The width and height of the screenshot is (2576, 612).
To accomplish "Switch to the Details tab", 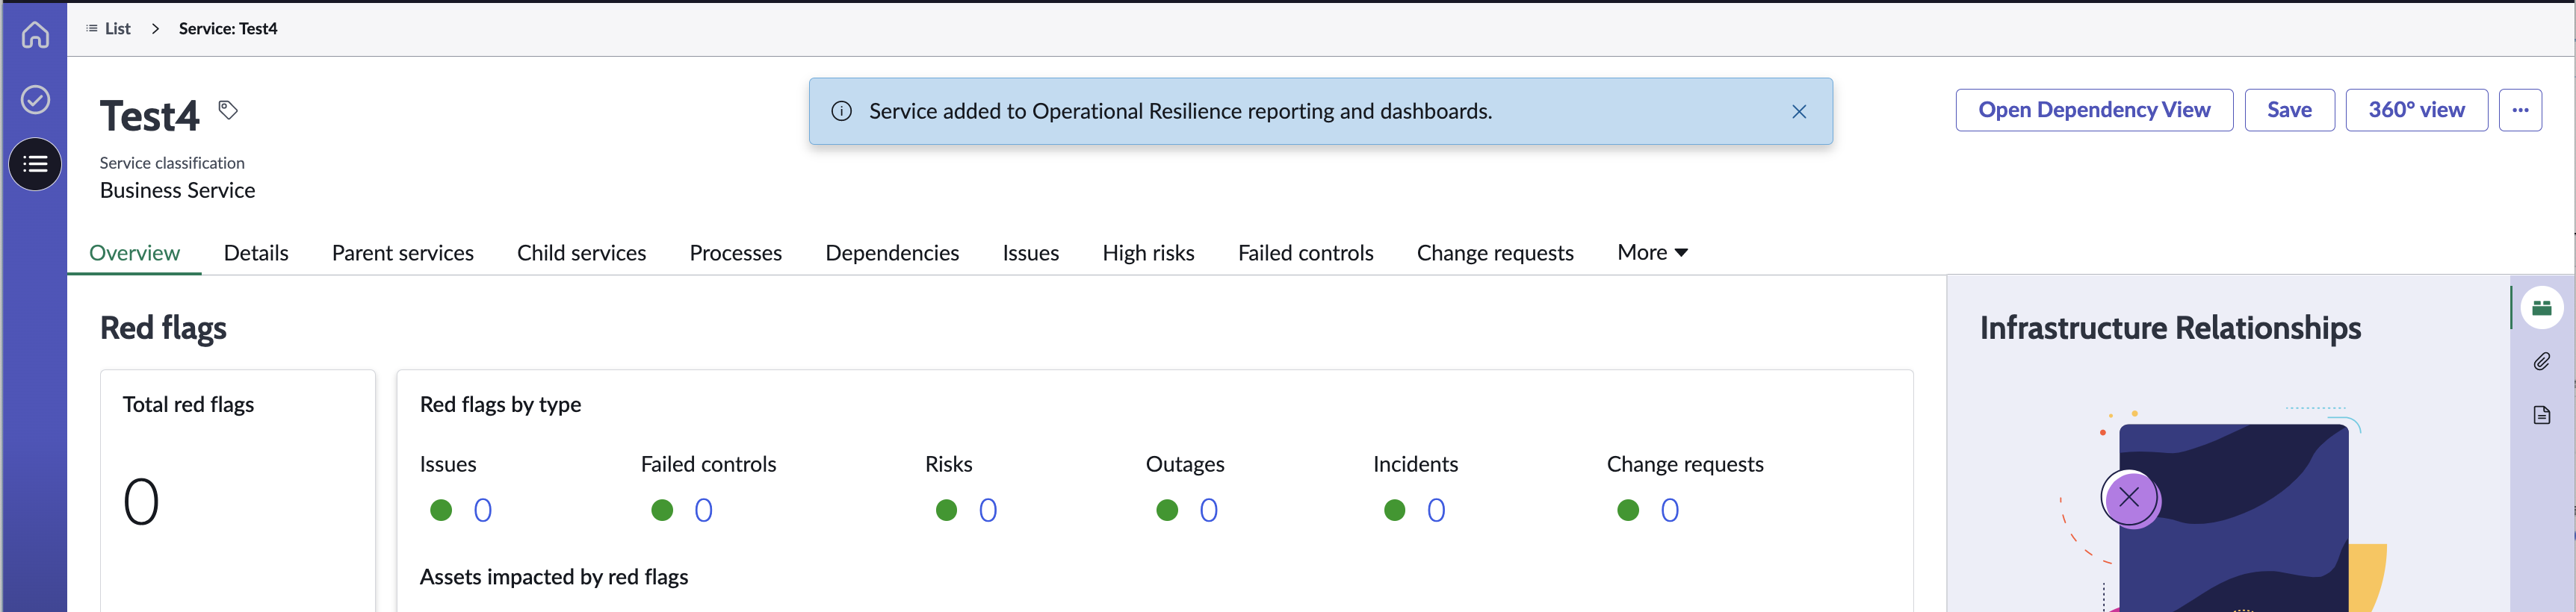I will click(x=256, y=252).
